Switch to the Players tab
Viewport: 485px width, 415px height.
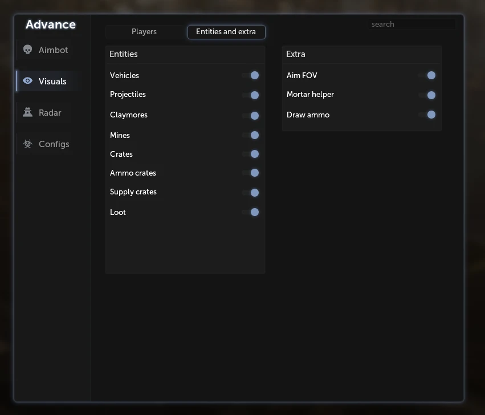tap(144, 31)
